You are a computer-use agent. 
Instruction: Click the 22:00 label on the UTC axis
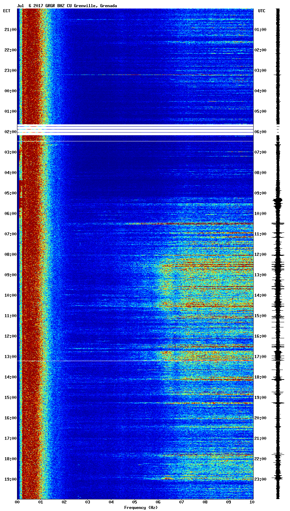(x=260, y=459)
